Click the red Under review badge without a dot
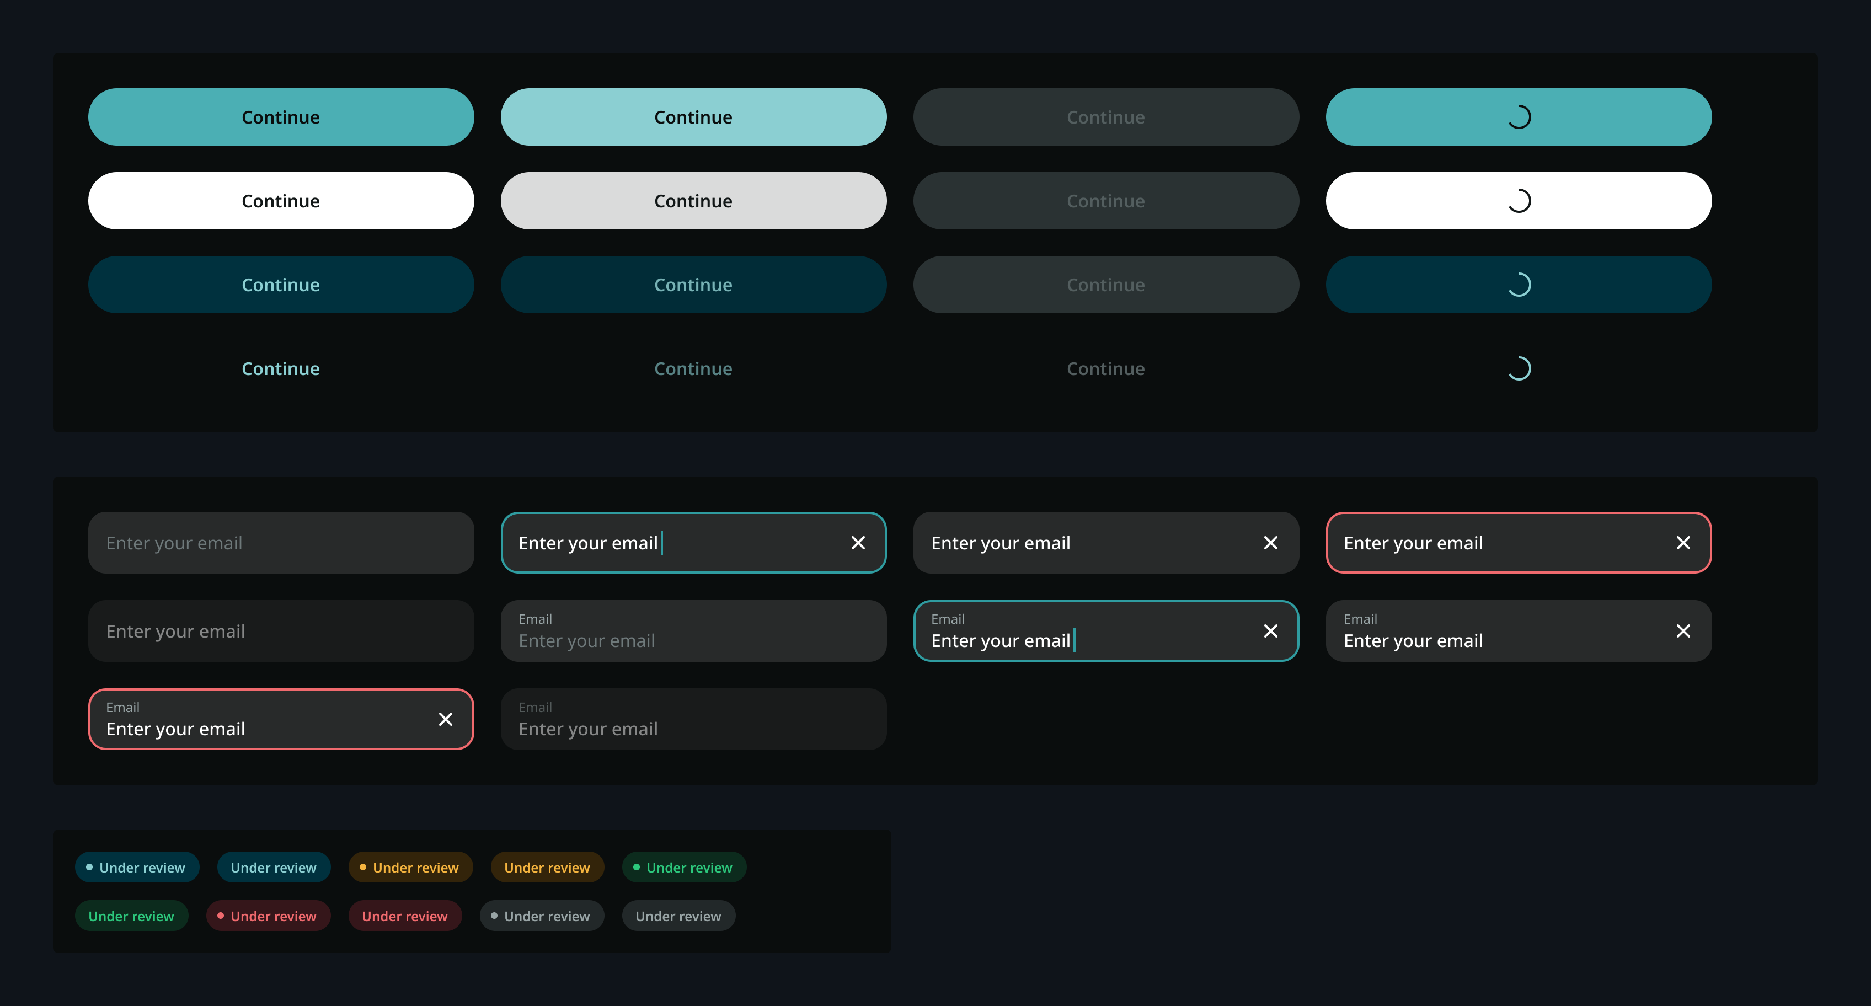Screen dimensions: 1871x1006 [405, 916]
